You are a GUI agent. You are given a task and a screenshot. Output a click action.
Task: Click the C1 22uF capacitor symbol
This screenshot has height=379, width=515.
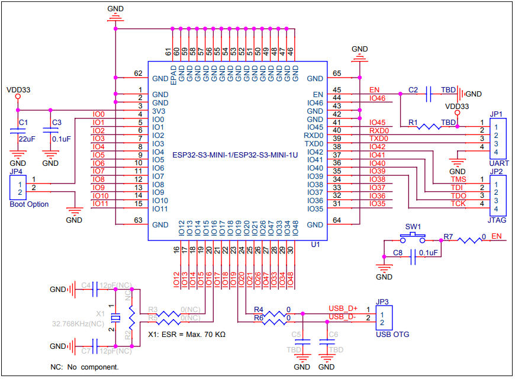pyautogui.click(x=18, y=131)
